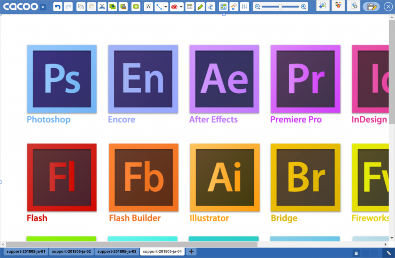Insert a table with the grid icon

tap(189, 7)
